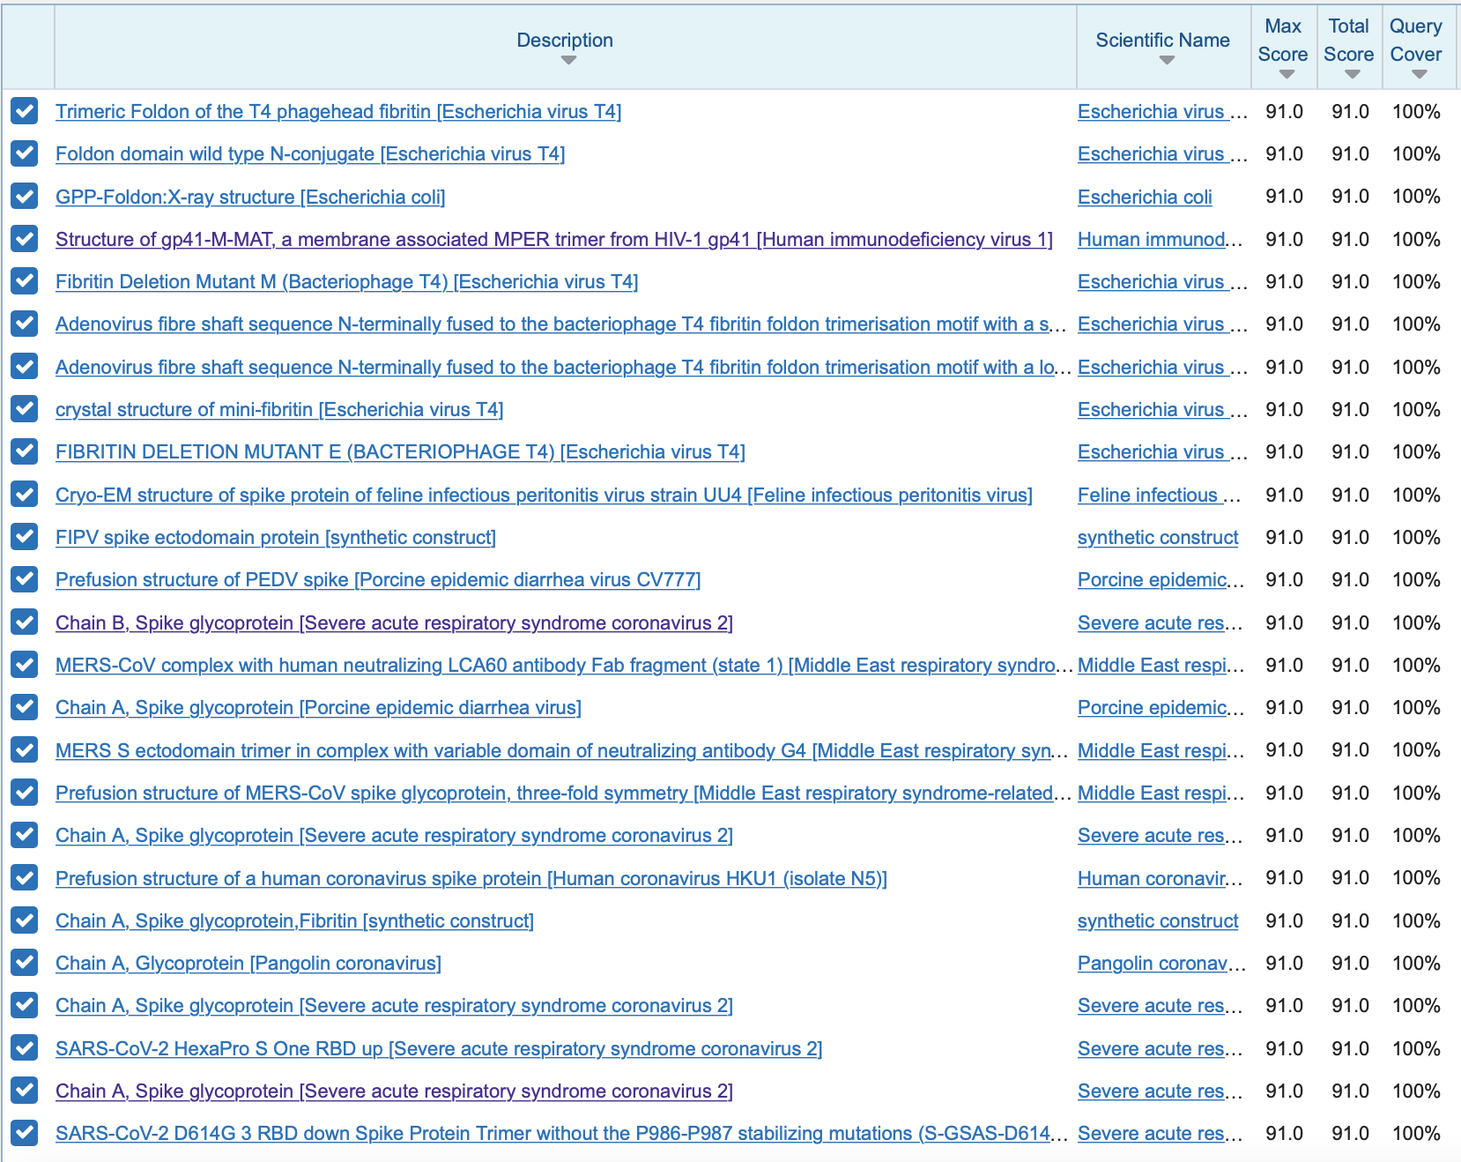Deselect the GPP-Foldon X-ray structure checkbox
The width and height of the screenshot is (1461, 1162).
pos(25,197)
